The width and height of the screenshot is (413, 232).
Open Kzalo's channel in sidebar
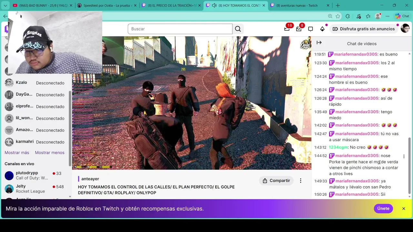[x=35, y=83]
